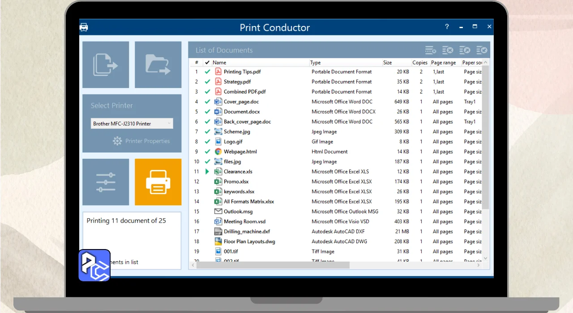Toggle the checkmark for Document.docx
This screenshot has height=313, width=573.
point(207,111)
